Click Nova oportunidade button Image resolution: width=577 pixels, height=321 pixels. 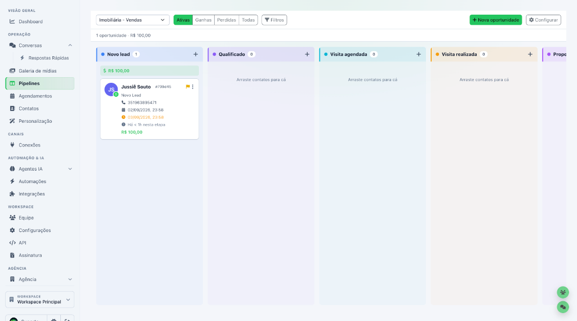tap(495, 20)
